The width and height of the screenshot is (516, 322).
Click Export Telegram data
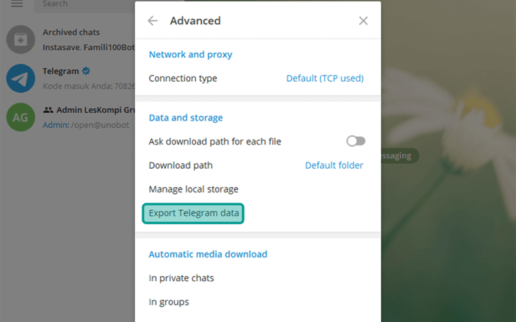[193, 213]
